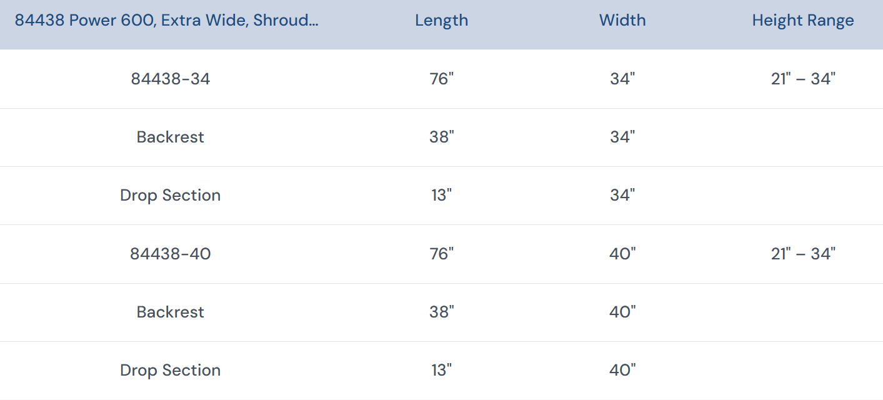Select the 38" length of the 34"-wide Backrest
The width and height of the screenshot is (883, 400).
441,137
